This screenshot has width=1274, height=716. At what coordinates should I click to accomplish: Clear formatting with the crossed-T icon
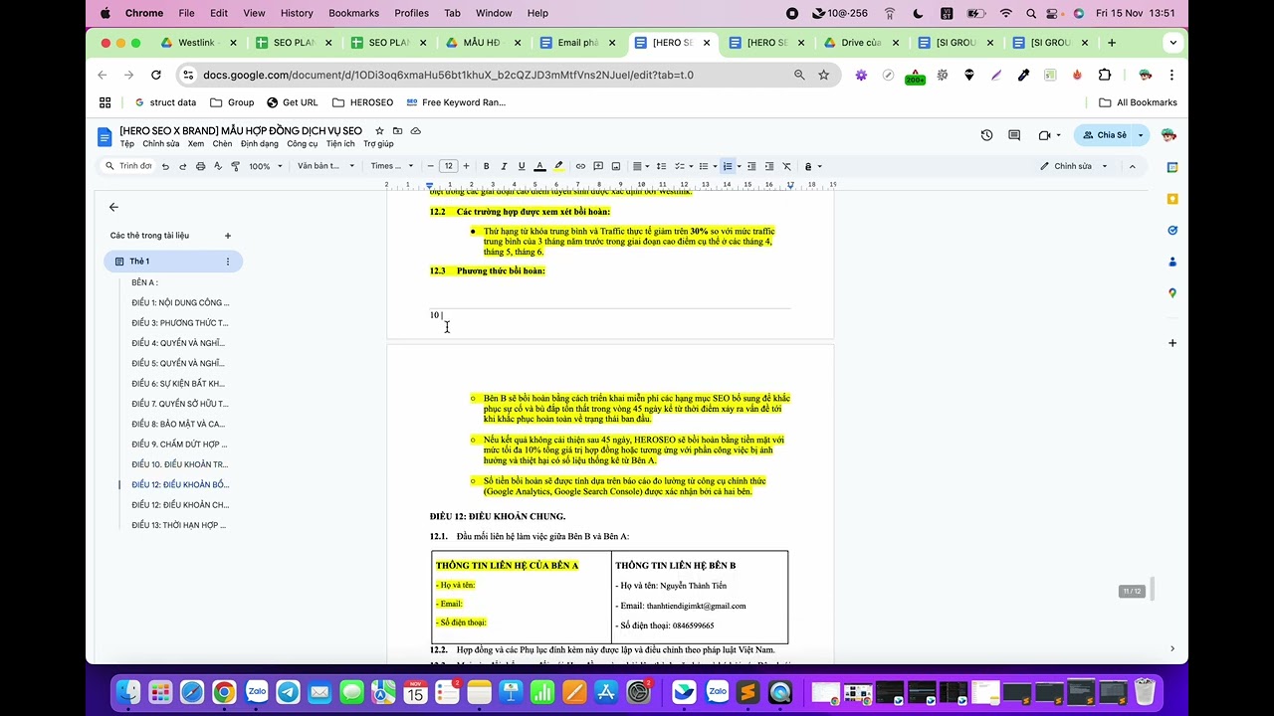point(786,166)
